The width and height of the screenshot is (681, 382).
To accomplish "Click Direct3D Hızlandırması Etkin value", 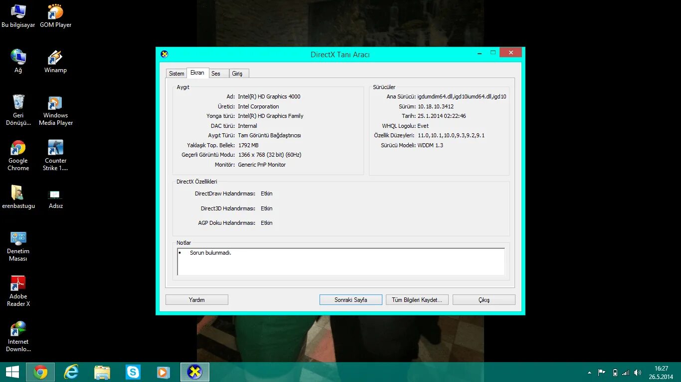I will [x=267, y=208].
